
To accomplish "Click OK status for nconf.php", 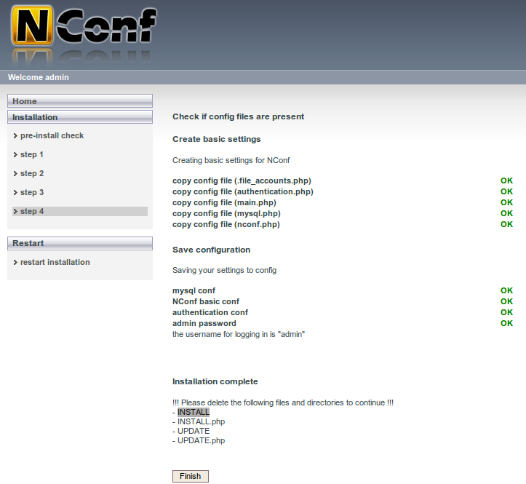I will (506, 224).
